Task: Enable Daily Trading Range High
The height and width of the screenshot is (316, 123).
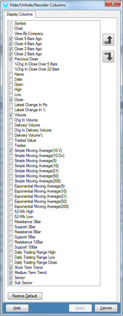Action: pyautogui.click(x=11, y=253)
